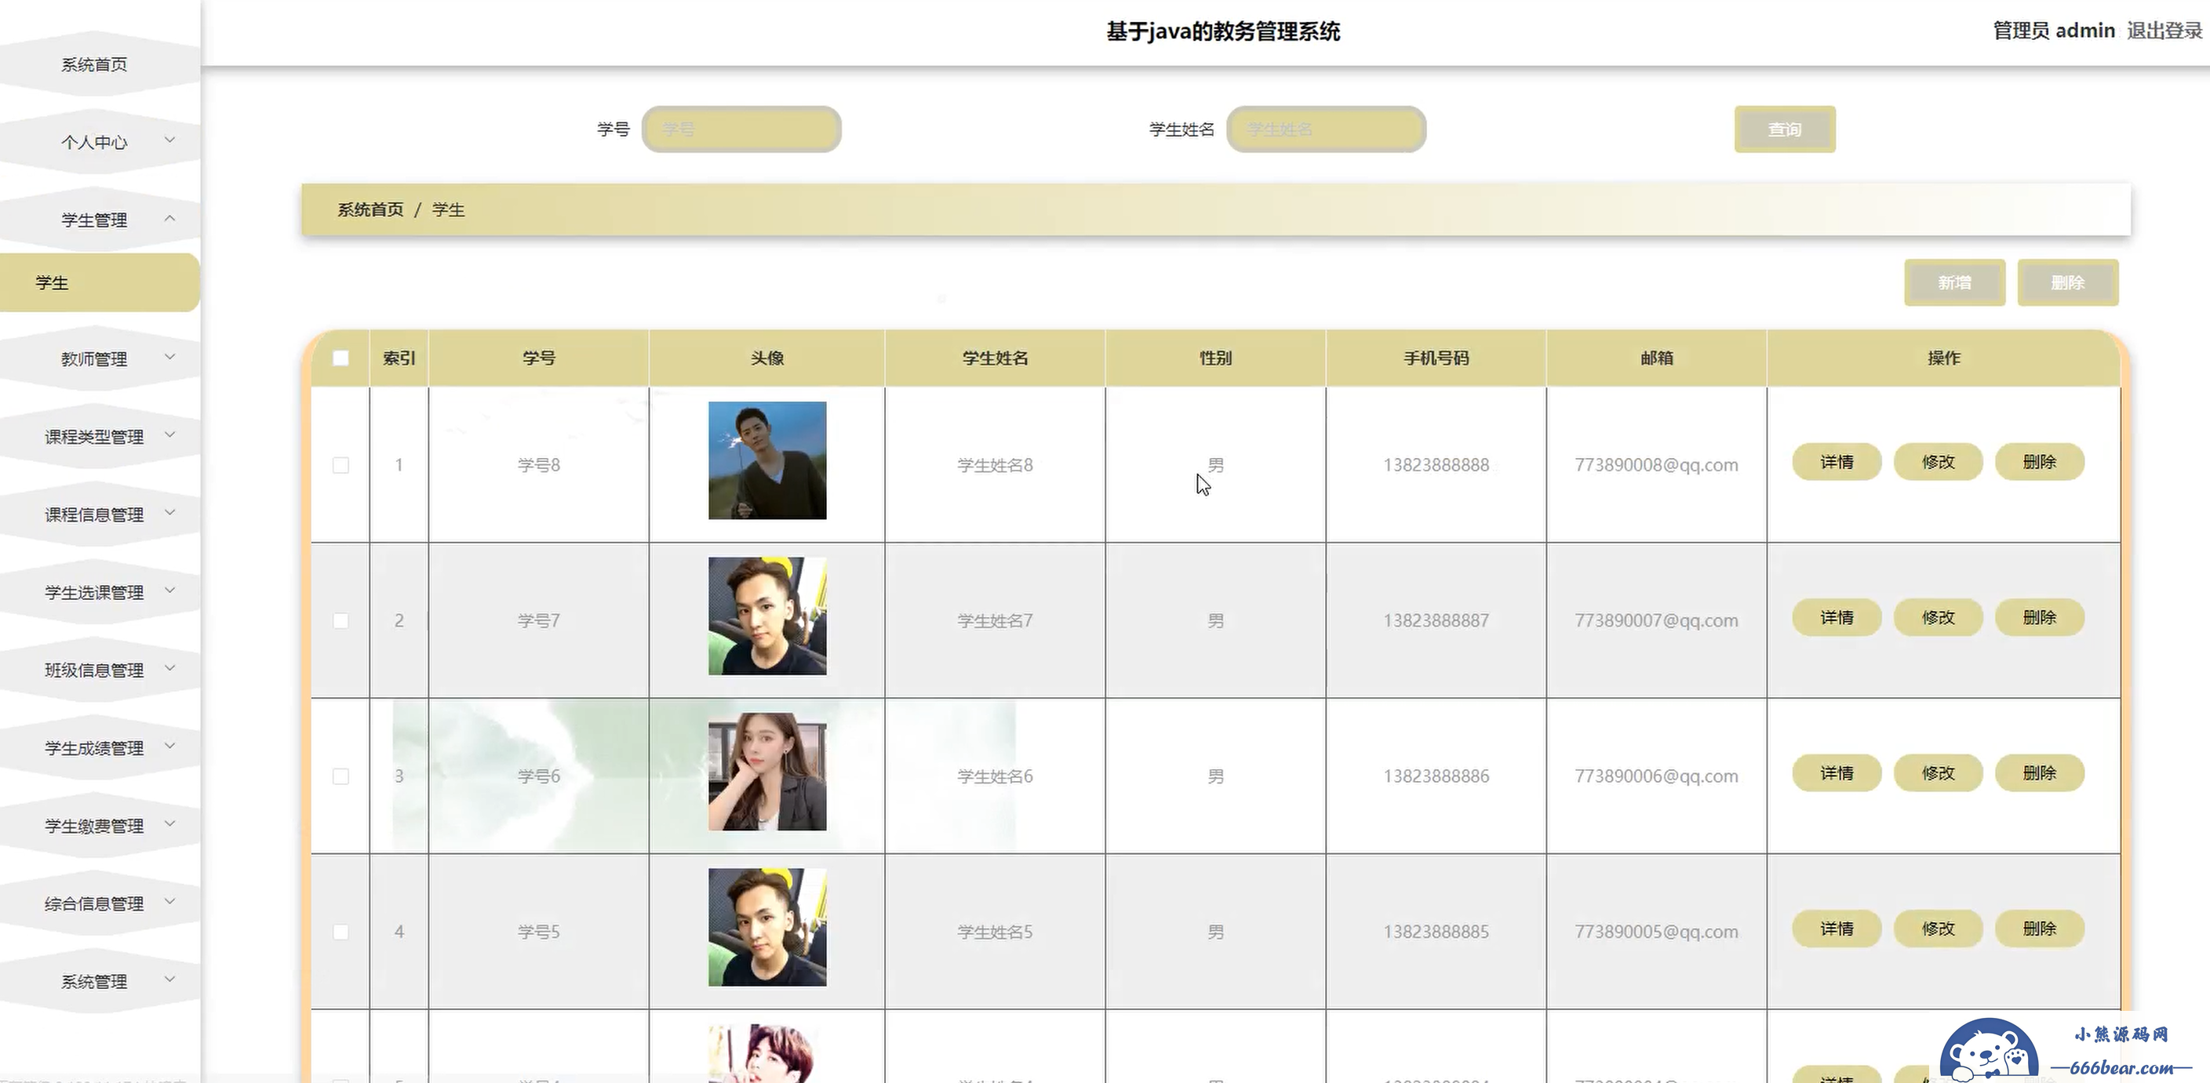Open 系统首页 in the sidebar
The height and width of the screenshot is (1083, 2210).
[x=94, y=64]
